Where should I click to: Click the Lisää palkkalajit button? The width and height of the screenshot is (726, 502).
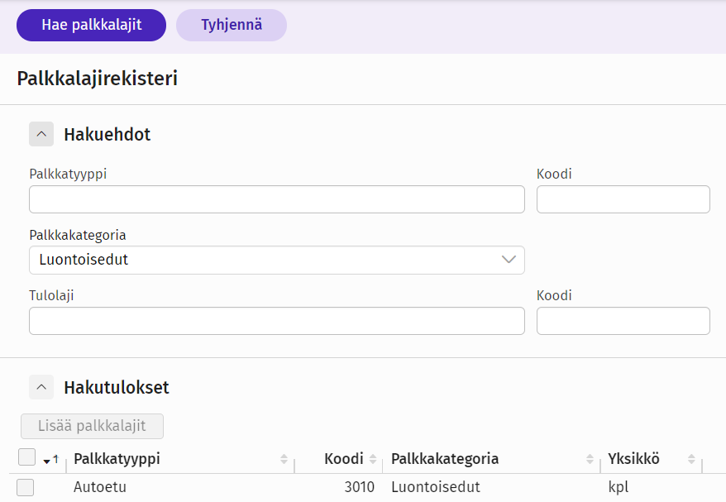92,426
